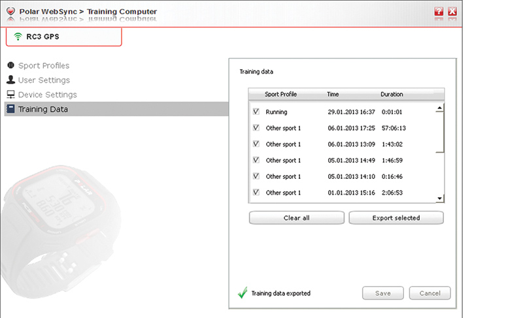Image resolution: width=523 pixels, height=318 pixels.
Task: Click scroll down arrow in training list
Action: click(439, 199)
